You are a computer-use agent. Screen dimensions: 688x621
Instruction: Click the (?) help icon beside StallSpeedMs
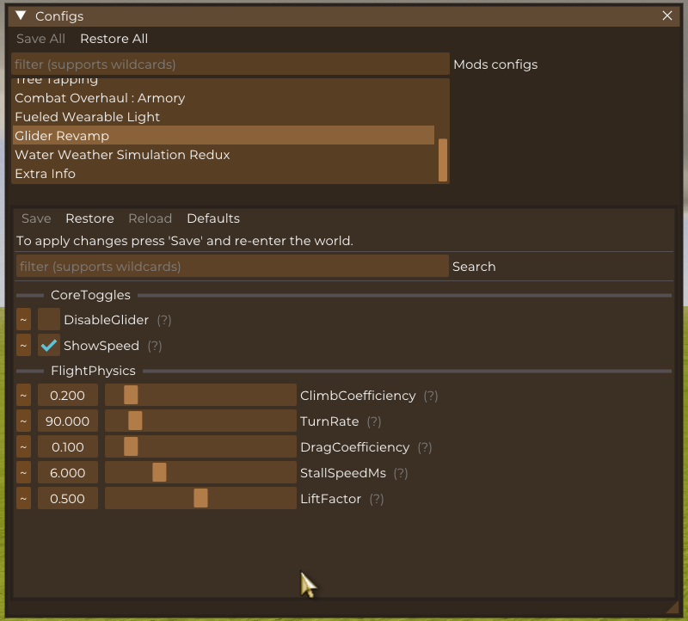coord(400,473)
